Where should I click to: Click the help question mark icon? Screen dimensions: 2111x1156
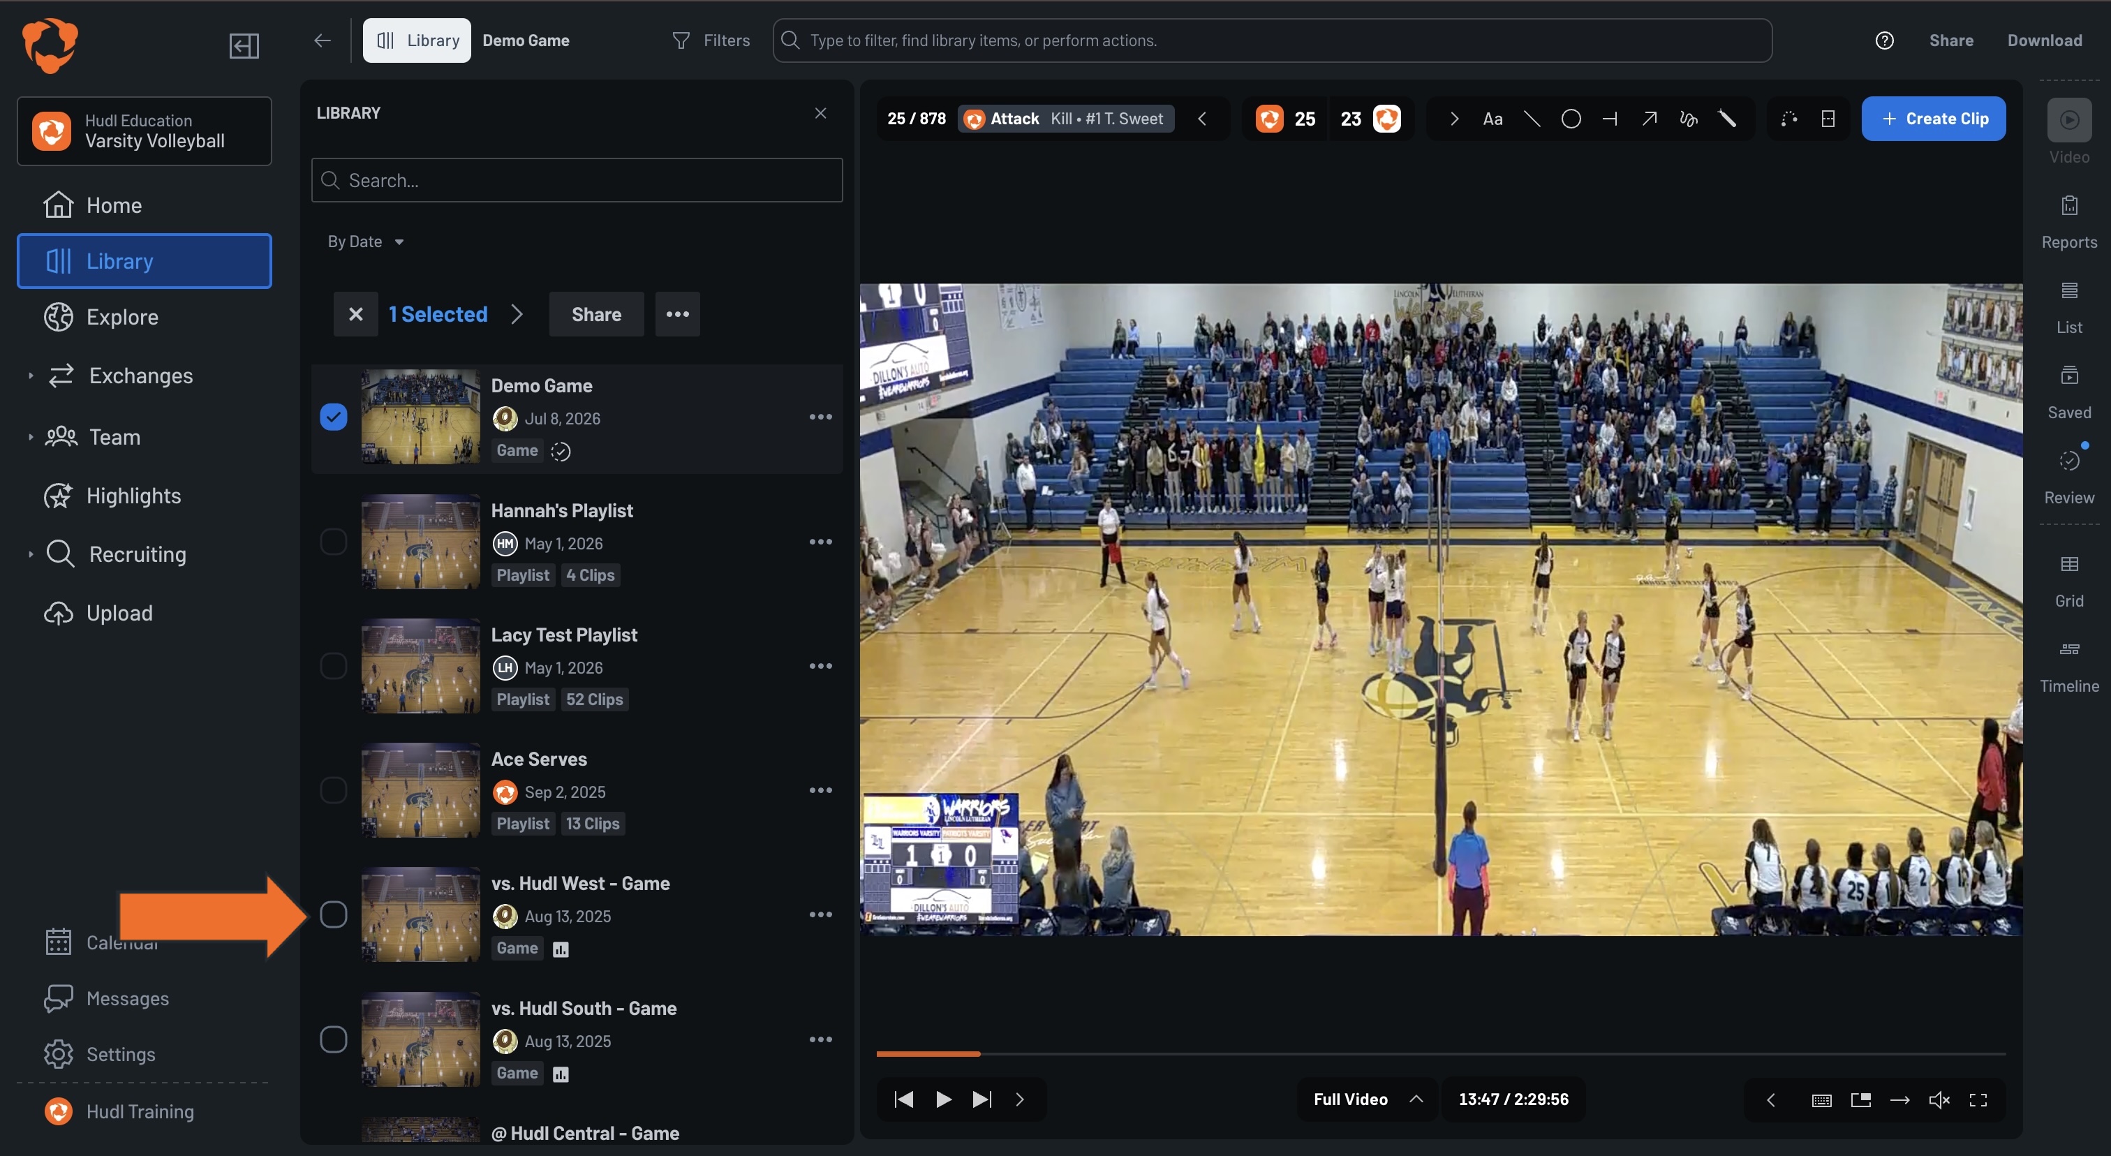[x=1884, y=40]
